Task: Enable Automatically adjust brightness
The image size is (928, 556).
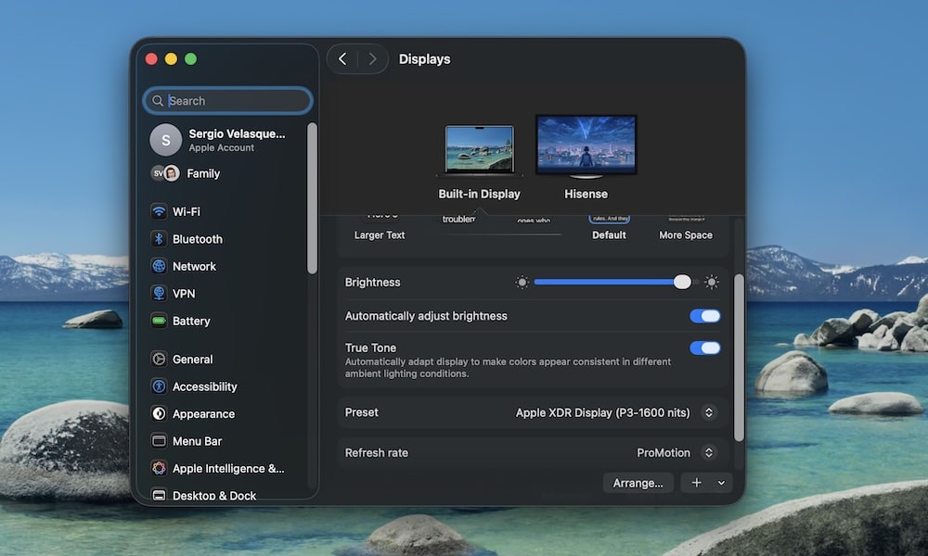Action: pos(704,315)
